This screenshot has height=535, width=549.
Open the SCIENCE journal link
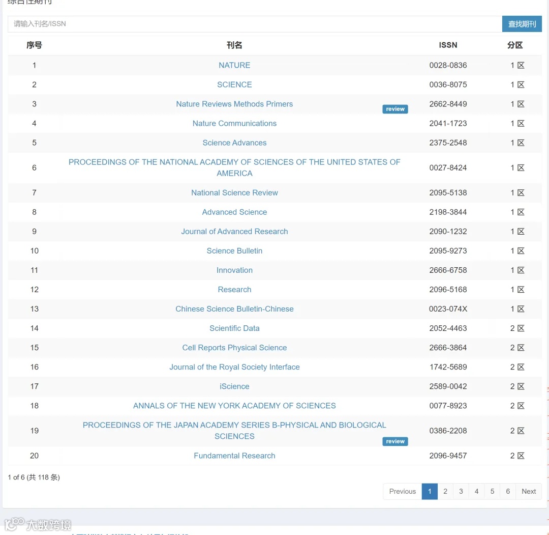pyautogui.click(x=234, y=85)
